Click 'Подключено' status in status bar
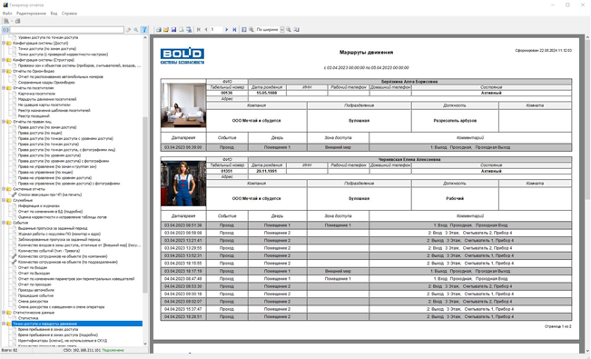Screen dimensions: 591x359 pos(113,350)
